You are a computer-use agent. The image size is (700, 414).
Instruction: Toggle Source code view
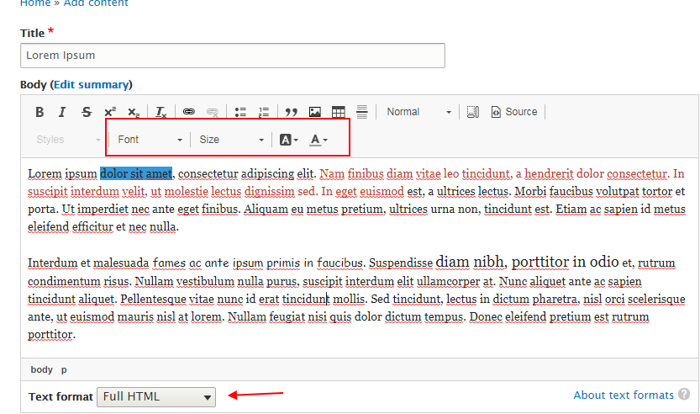514,112
